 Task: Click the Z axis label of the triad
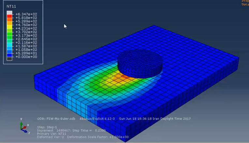(x=29, y=133)
